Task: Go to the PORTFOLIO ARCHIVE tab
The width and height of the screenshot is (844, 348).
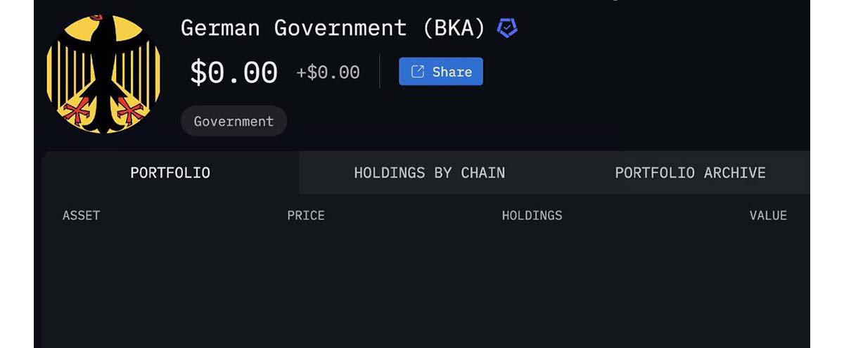Action: pos(690,172)
